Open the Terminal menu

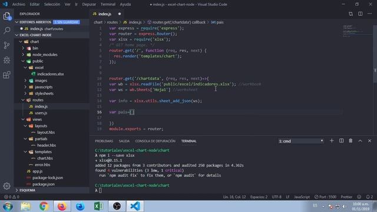[x=108, y=4]
